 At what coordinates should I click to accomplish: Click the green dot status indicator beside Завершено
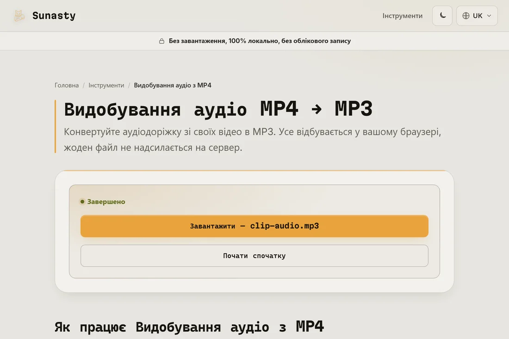pos(82,202)
